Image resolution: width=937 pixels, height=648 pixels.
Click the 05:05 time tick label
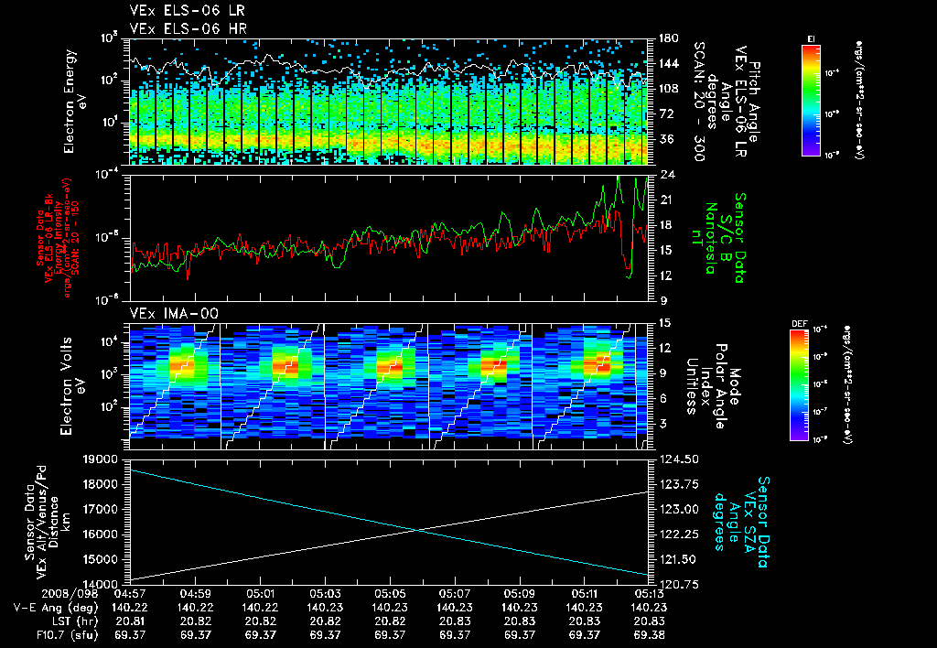pyautogui.click(x=390, y=594)
